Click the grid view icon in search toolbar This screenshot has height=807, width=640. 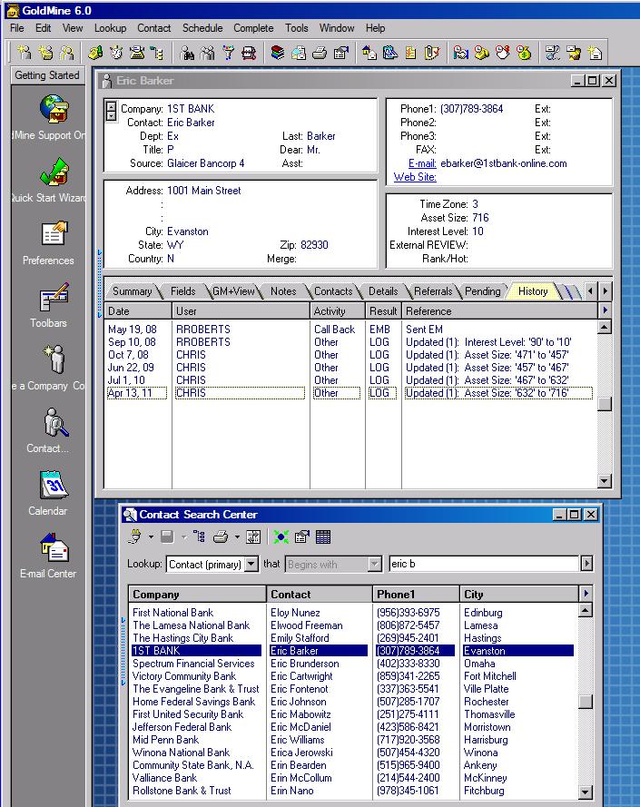click(x=323, y=536)
